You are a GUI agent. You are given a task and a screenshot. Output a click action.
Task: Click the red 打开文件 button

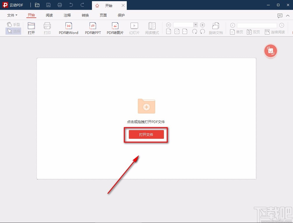click(x=146, y=134)
